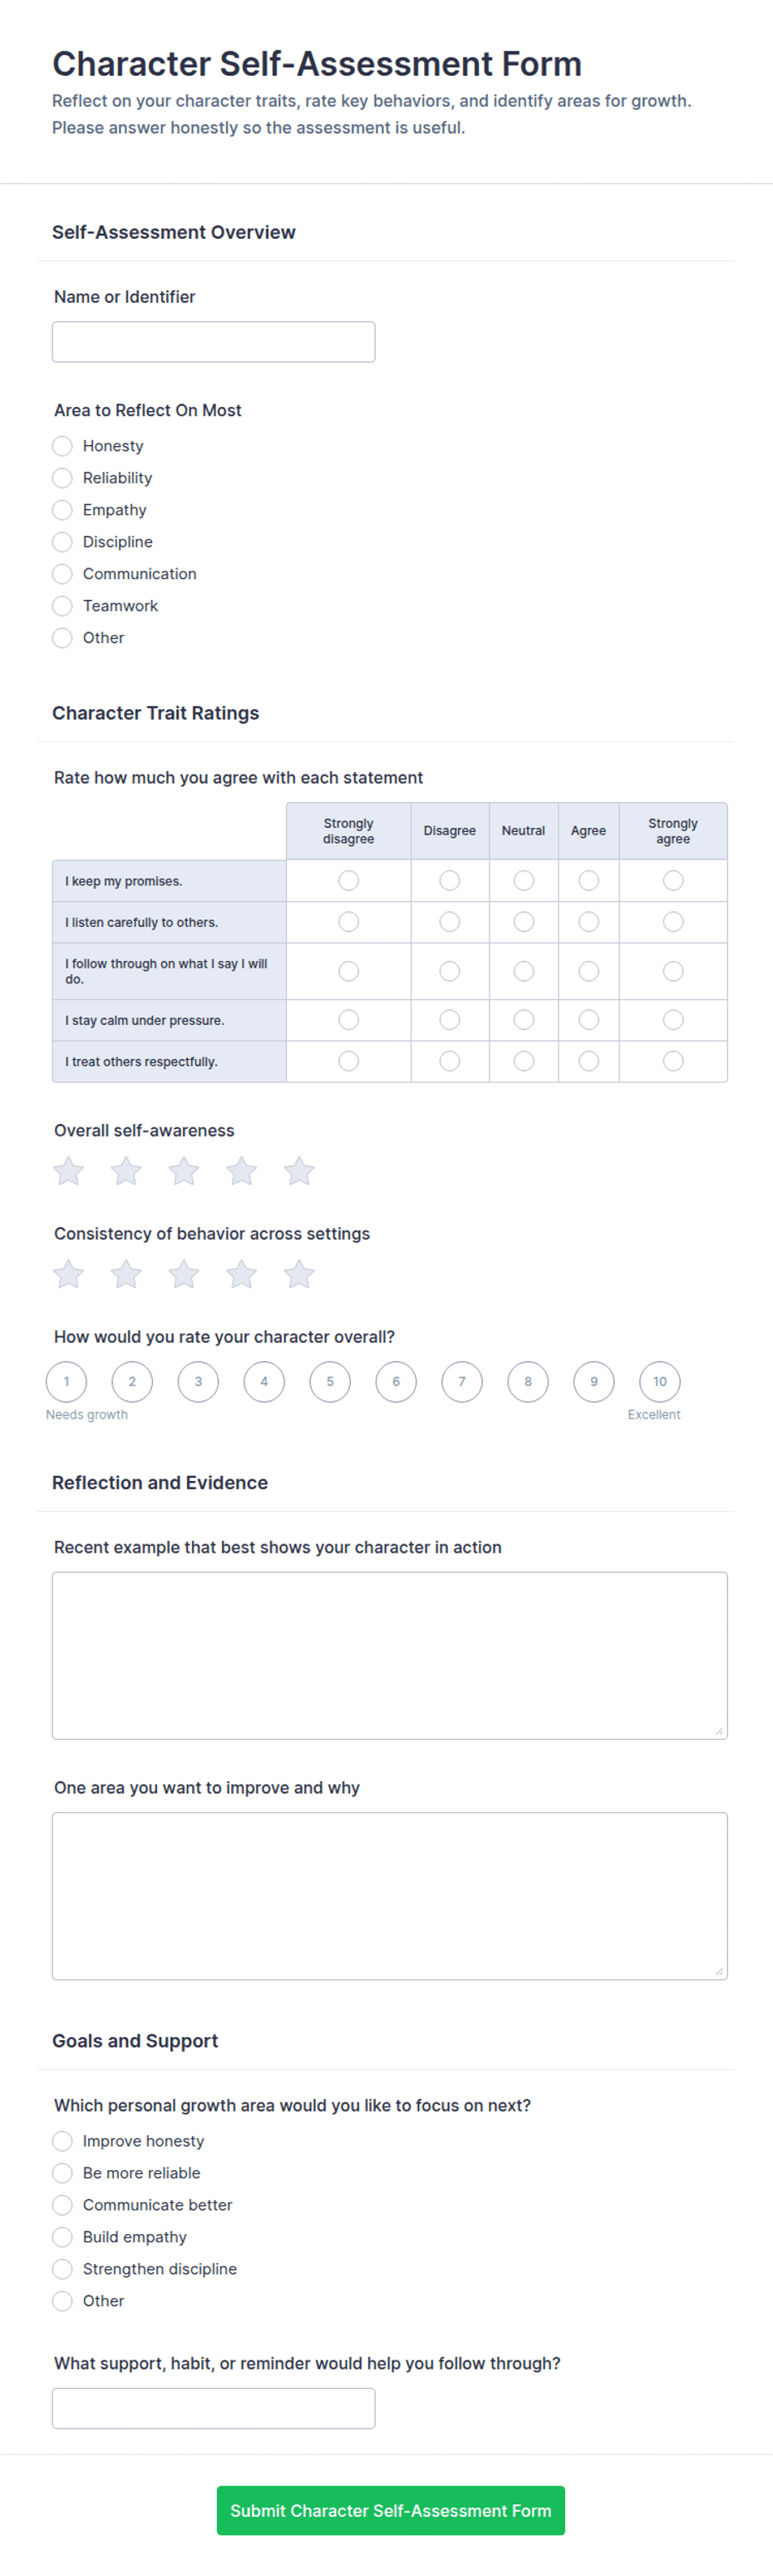Mark Strongly agree for 'I keep my promises'
773x2576 pixels.
click(673, 880)
